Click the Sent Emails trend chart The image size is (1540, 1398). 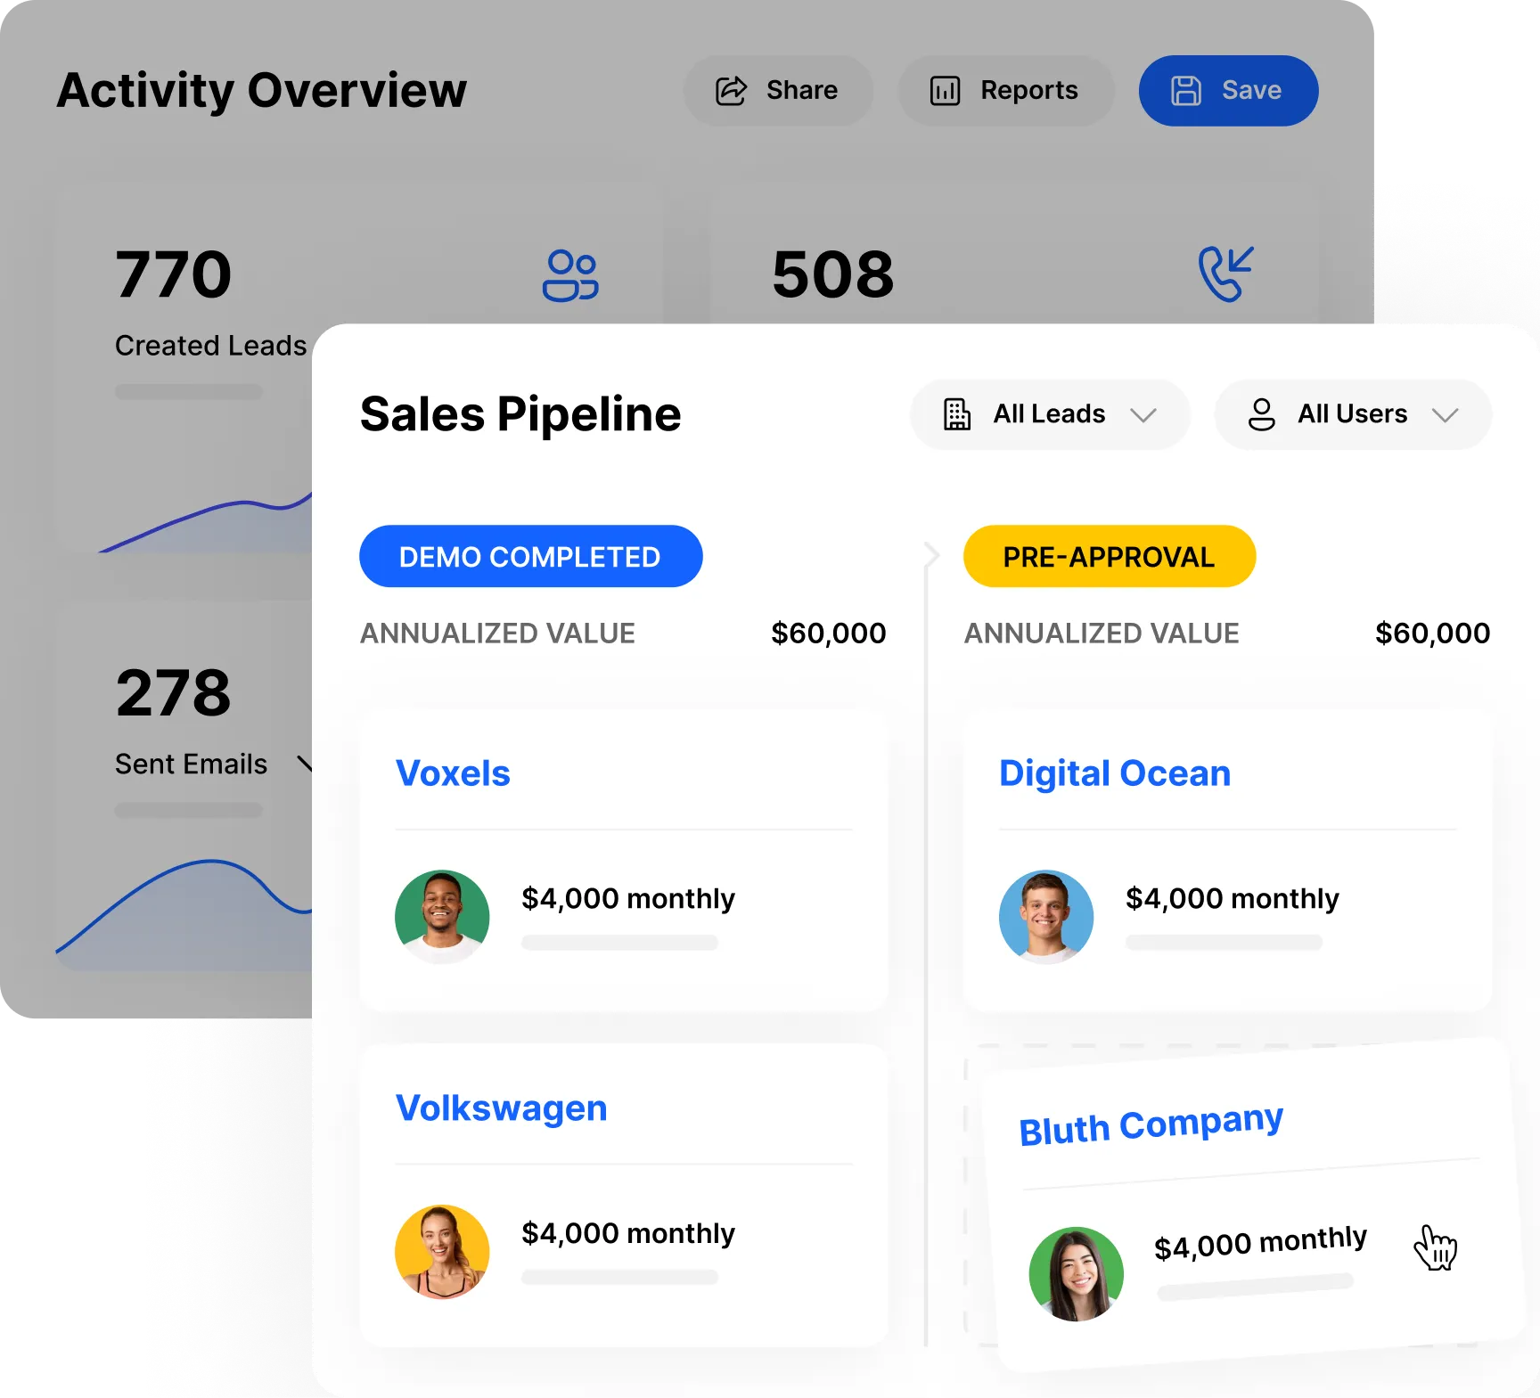pyautogui.click(x=184, y=914)
